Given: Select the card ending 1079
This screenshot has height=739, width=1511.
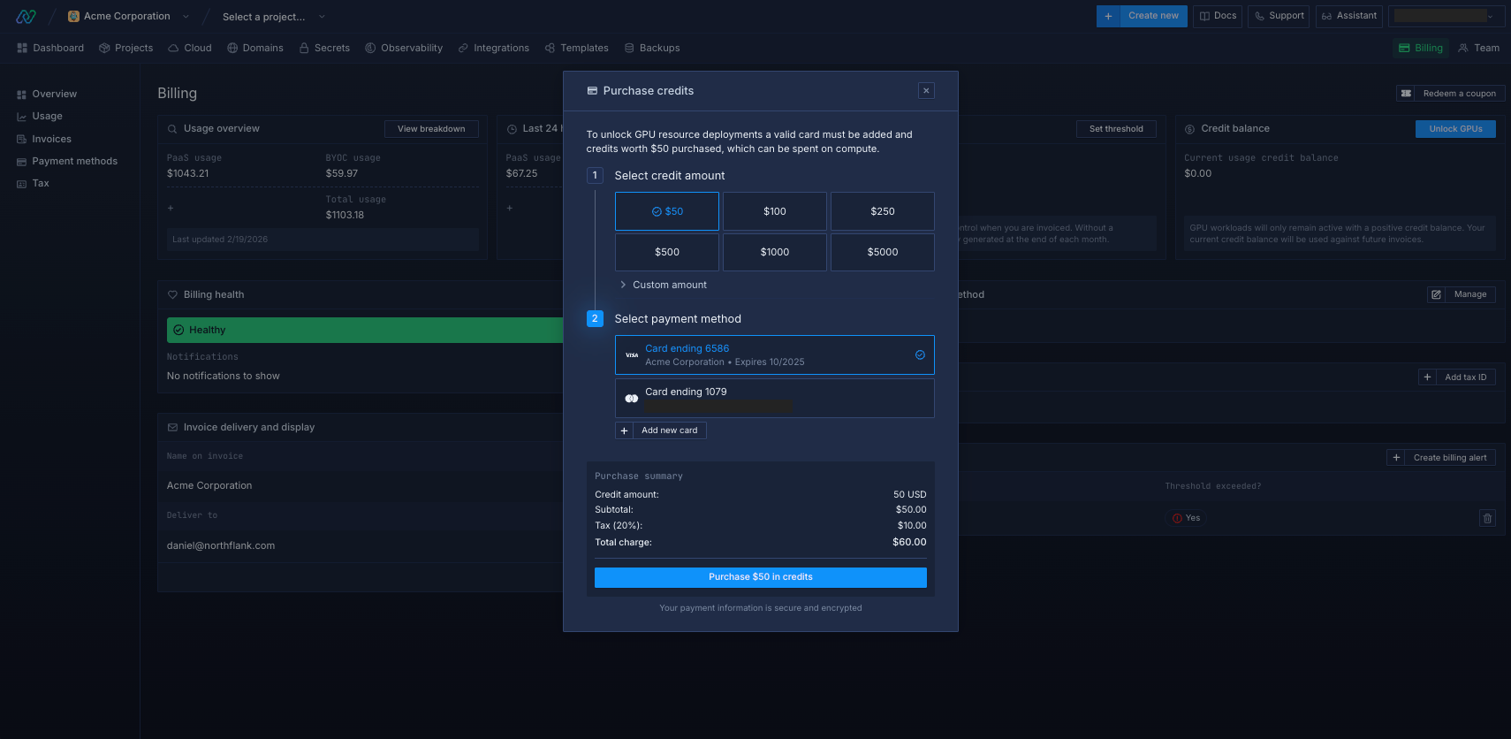Looking at the screenshot, I should (775, 398).
